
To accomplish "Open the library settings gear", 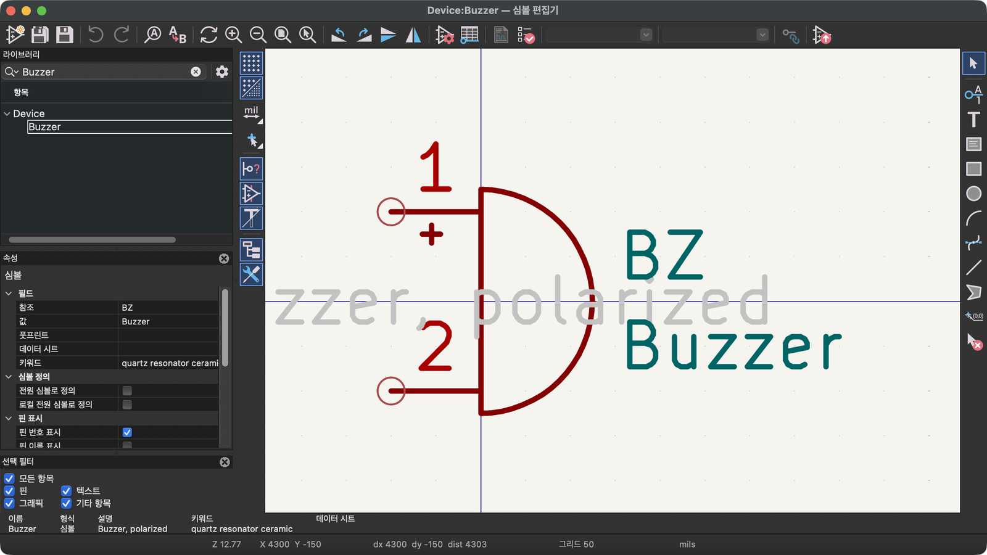I will point(222,72).
